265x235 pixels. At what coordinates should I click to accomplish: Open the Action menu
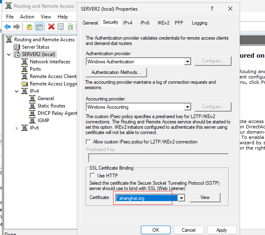click(27, 17)
